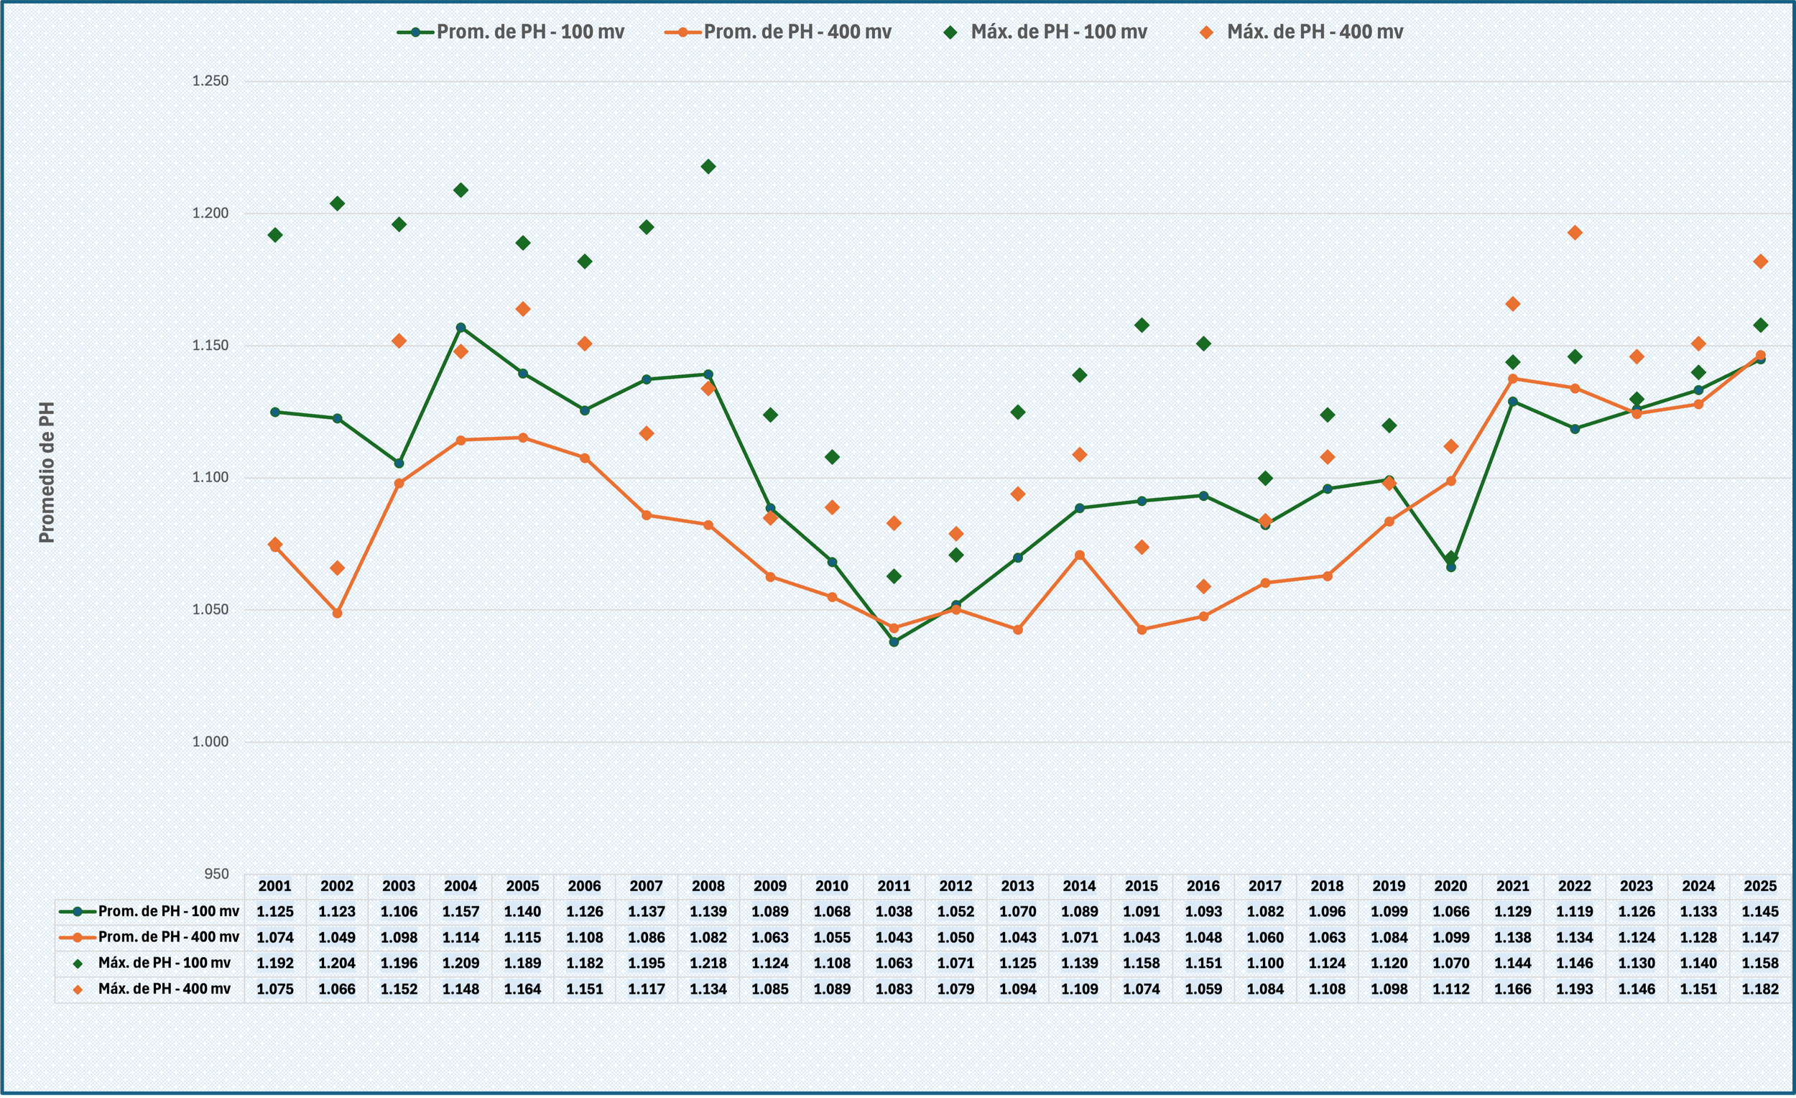This screenshot has height=1098, width=1796.
Task: Select Máx. de PH - 400 mv legend diamond
Action: 1207,32
